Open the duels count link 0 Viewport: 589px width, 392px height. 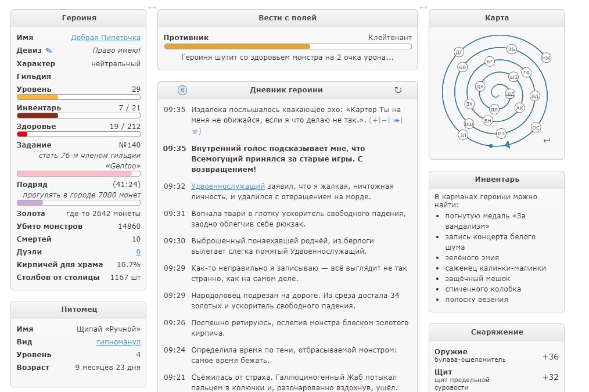[138, 252]
